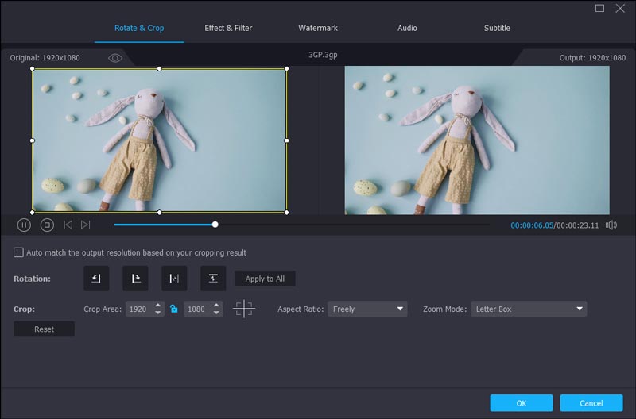Enable auto match output resolution checkbox
This screenshot has width=636, height=419.
pyautogui.click(x=18, y=252)
